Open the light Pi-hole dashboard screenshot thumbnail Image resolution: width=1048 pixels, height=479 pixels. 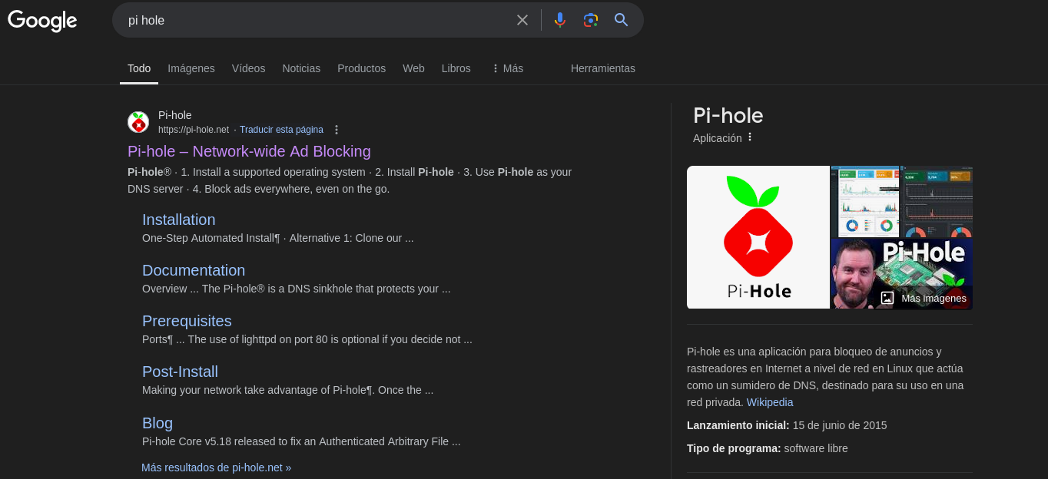click(x=864, y=201)
